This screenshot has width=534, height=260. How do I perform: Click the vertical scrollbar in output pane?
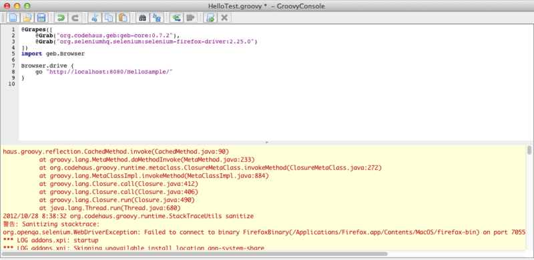tap(529, 150)
